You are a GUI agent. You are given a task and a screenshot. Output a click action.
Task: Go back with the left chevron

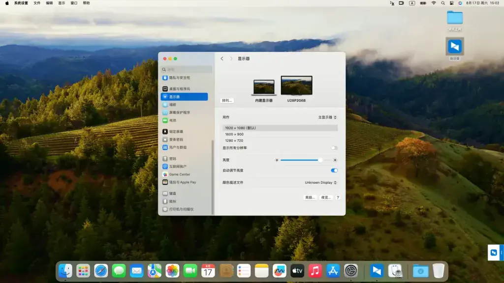[x=222, y=59]
